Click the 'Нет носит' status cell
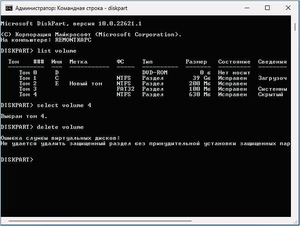 234,73
